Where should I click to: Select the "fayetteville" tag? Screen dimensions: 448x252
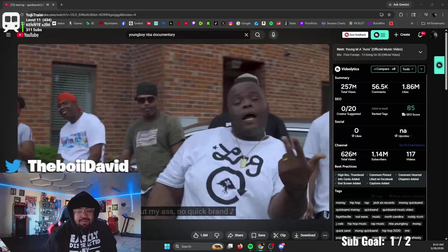(343, 217)
